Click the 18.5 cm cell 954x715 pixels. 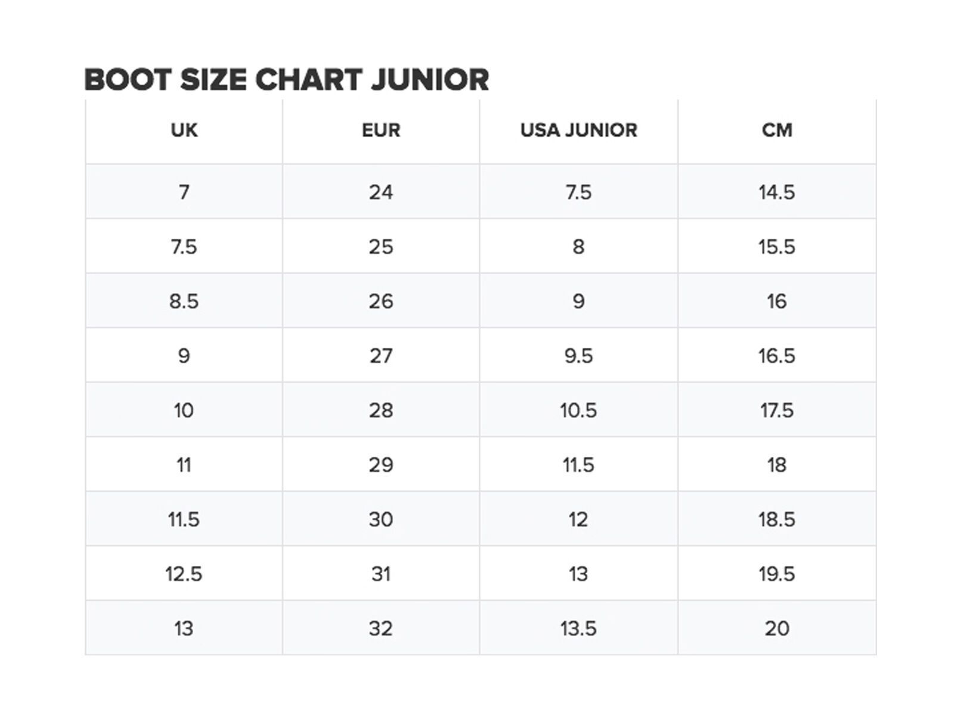[x=777, y=520]
